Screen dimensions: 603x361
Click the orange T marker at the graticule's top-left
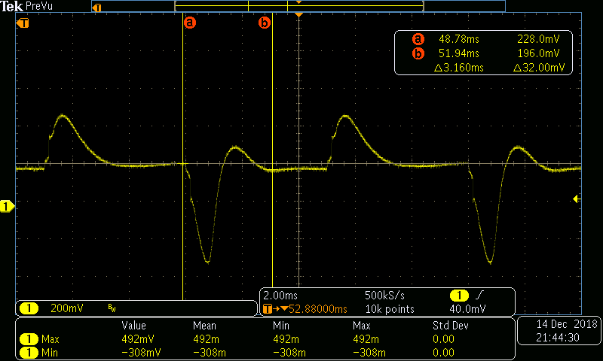(x=24, y=23)
